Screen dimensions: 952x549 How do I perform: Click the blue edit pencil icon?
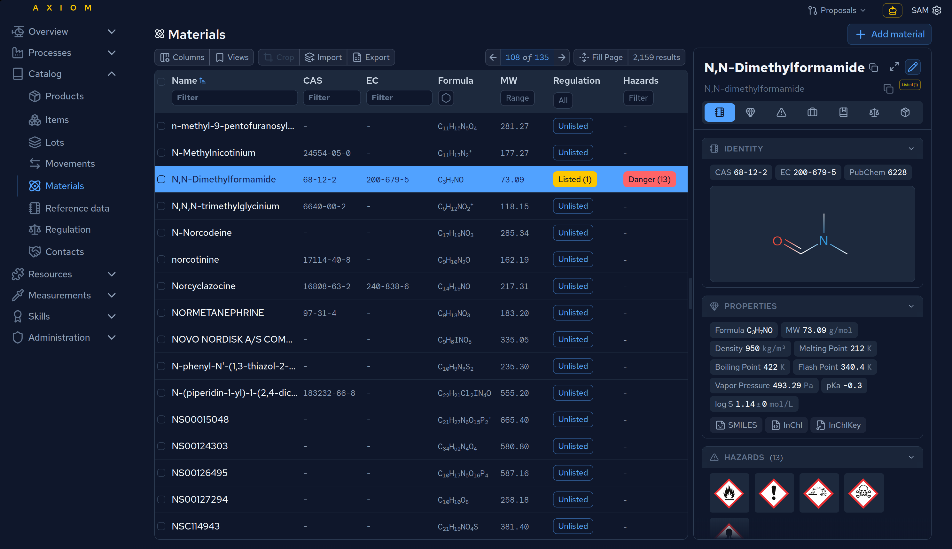click(913, 67)
